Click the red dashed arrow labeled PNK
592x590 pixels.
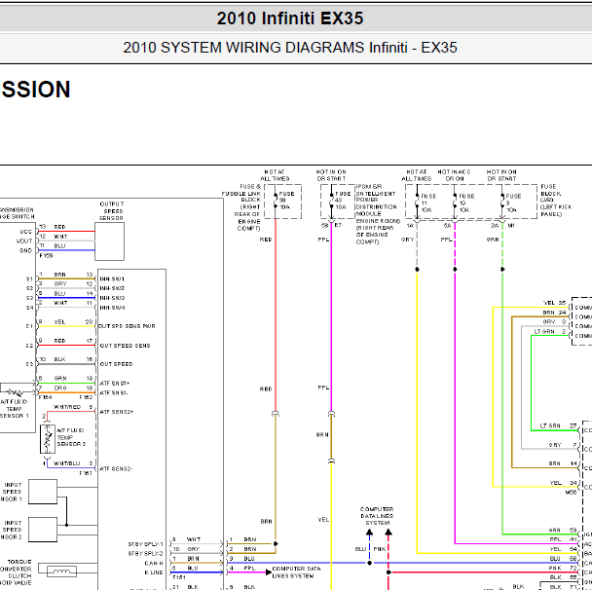388,551
